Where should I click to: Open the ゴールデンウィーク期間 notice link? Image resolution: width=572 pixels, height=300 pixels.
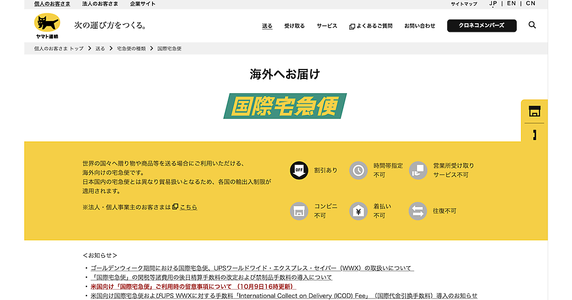[252, 268]
